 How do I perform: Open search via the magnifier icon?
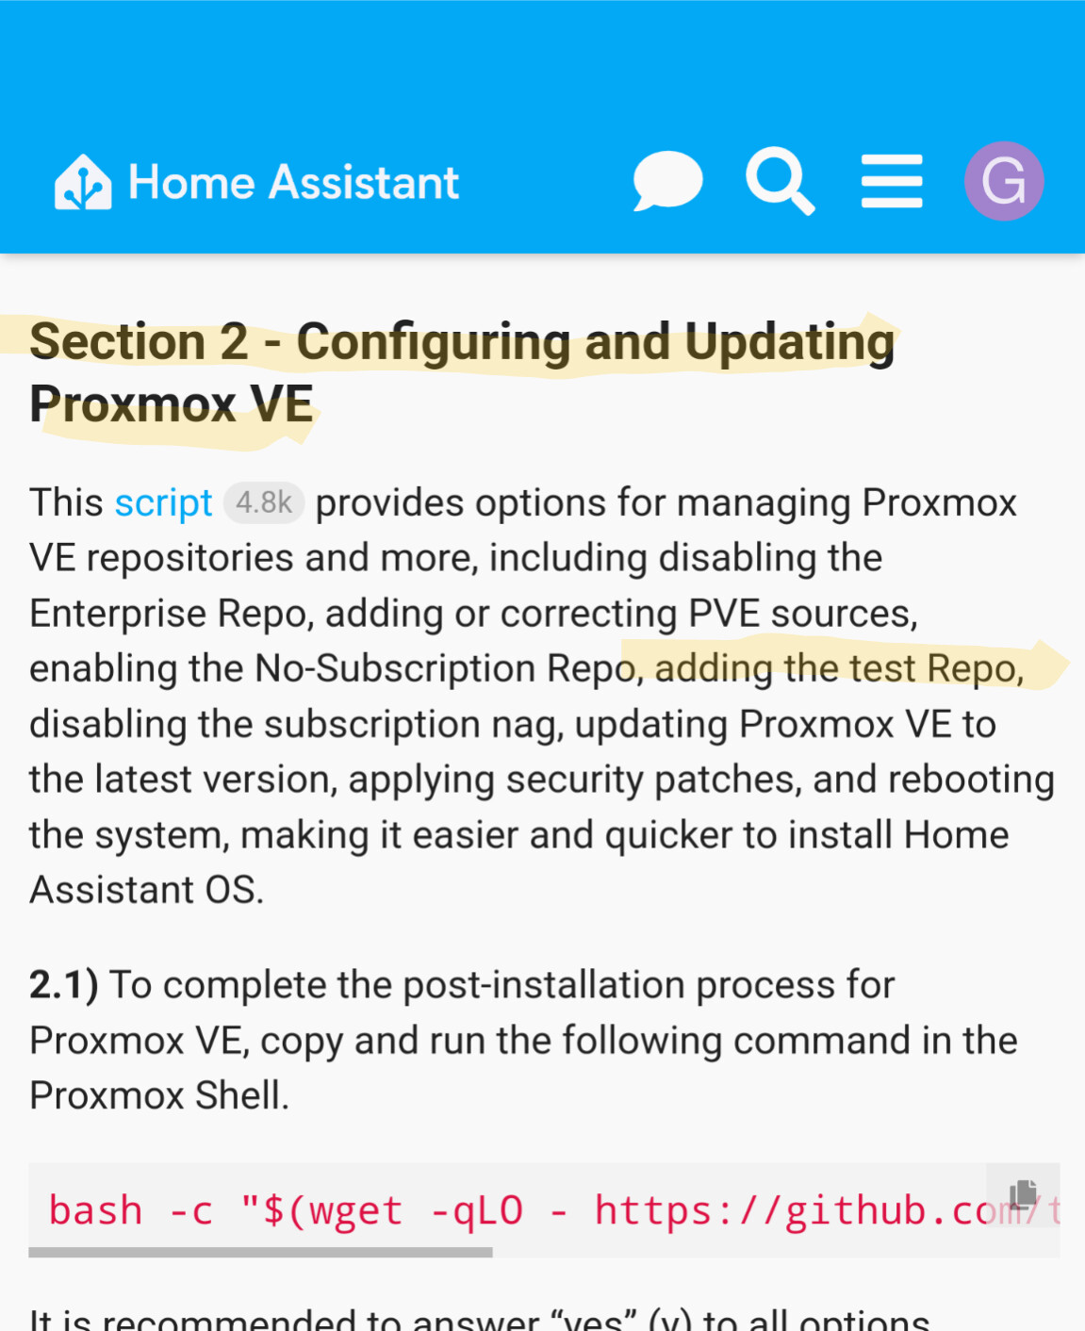(780, 182)
